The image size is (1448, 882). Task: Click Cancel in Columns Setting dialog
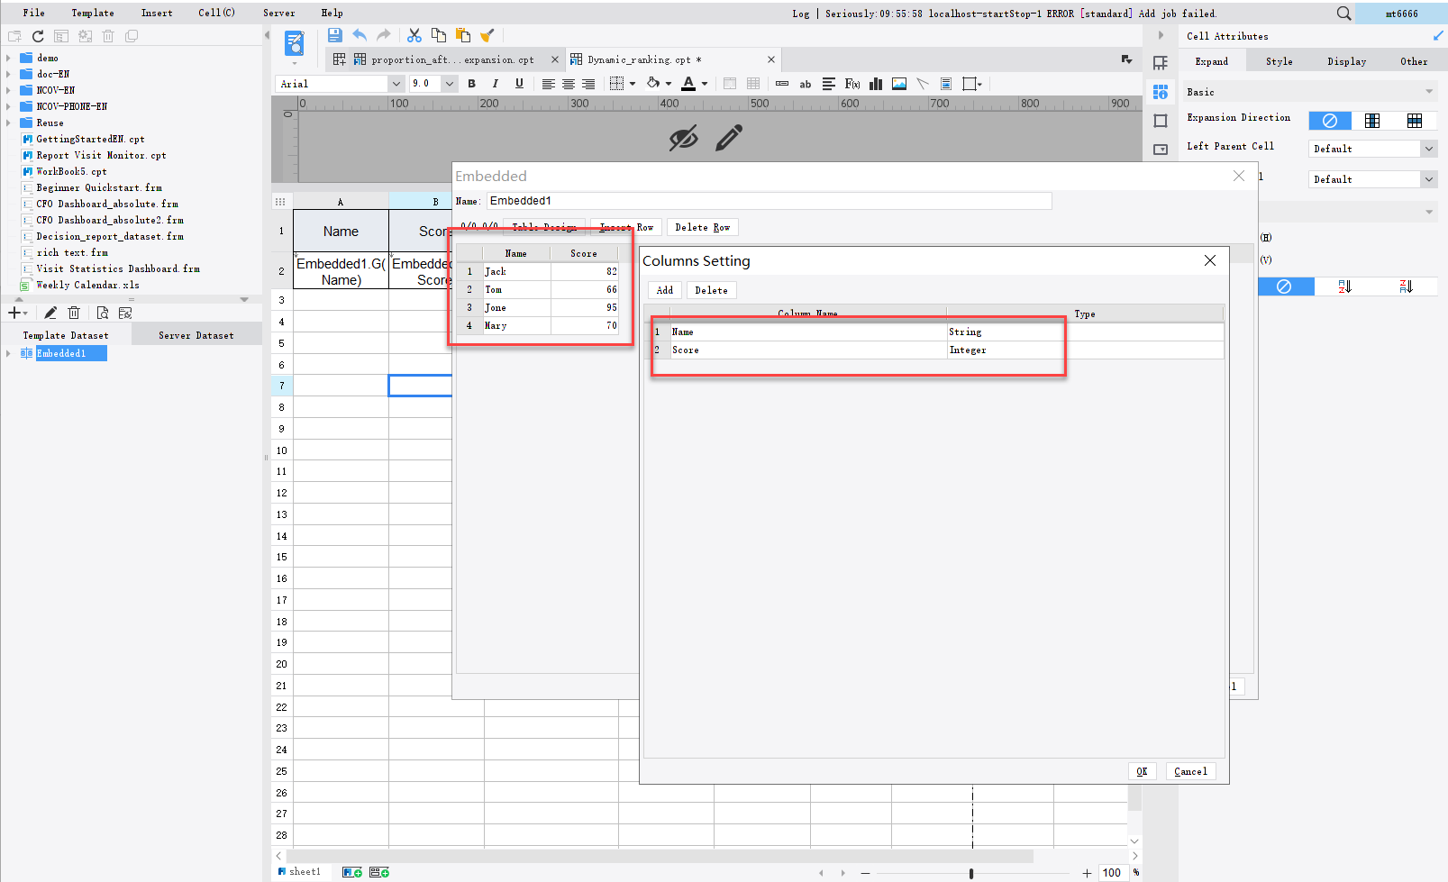tap(1190, 771)
